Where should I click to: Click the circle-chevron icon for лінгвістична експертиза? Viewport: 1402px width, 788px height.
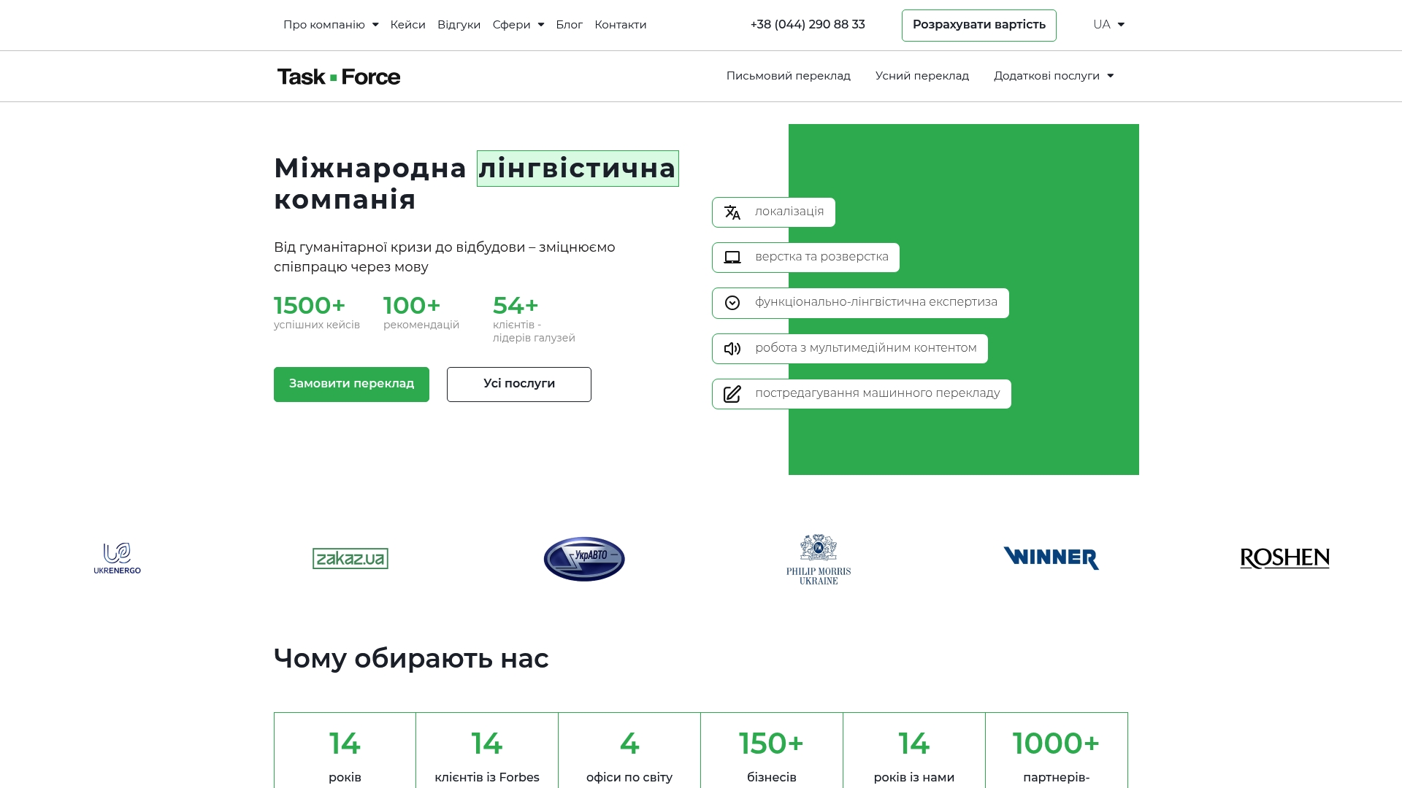click(732, 303)
